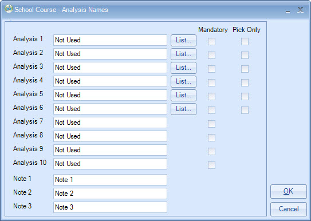The image size is (311, 221).
Task: Minimize the Analysis Names dialog
Action: pos(288,11)
